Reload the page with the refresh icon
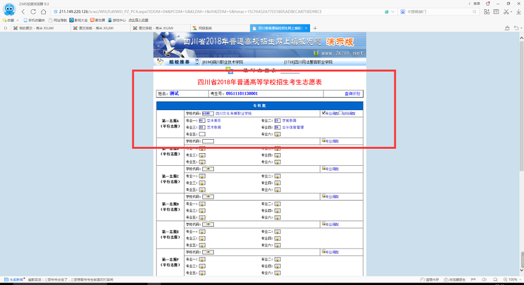The height and width of the screenshot is (285, 524). [x=34, y=12]
